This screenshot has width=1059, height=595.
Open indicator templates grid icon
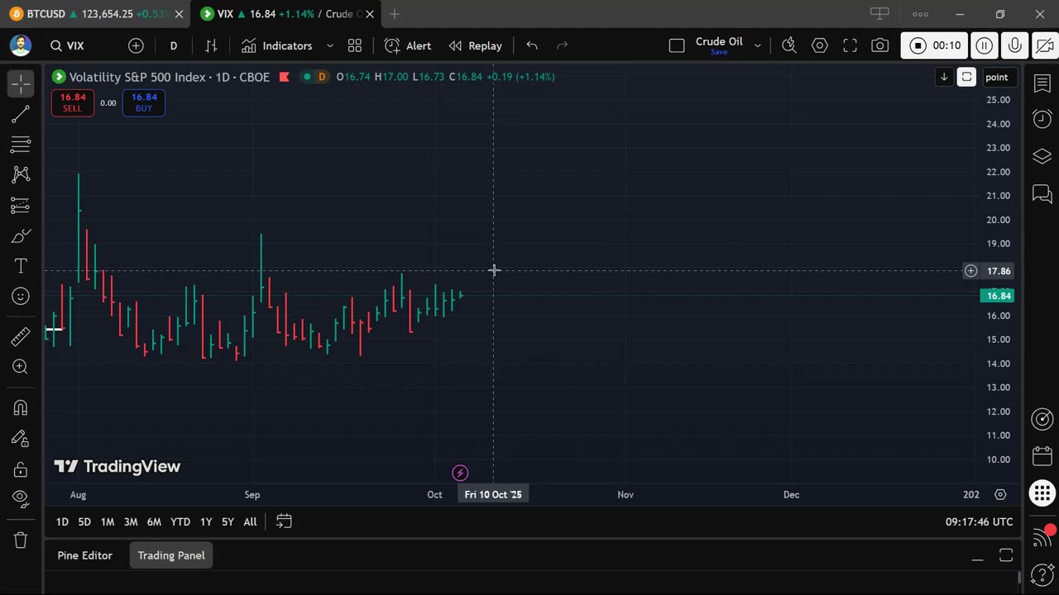point(355,46)
